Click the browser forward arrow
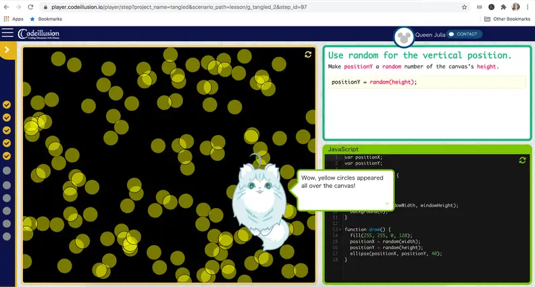Image resolution: width=535 pixels, height=287 pixels. (x=18, y=7)
